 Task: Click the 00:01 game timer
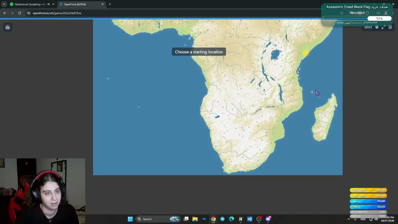pyautogui.click(x=368, y=27)
